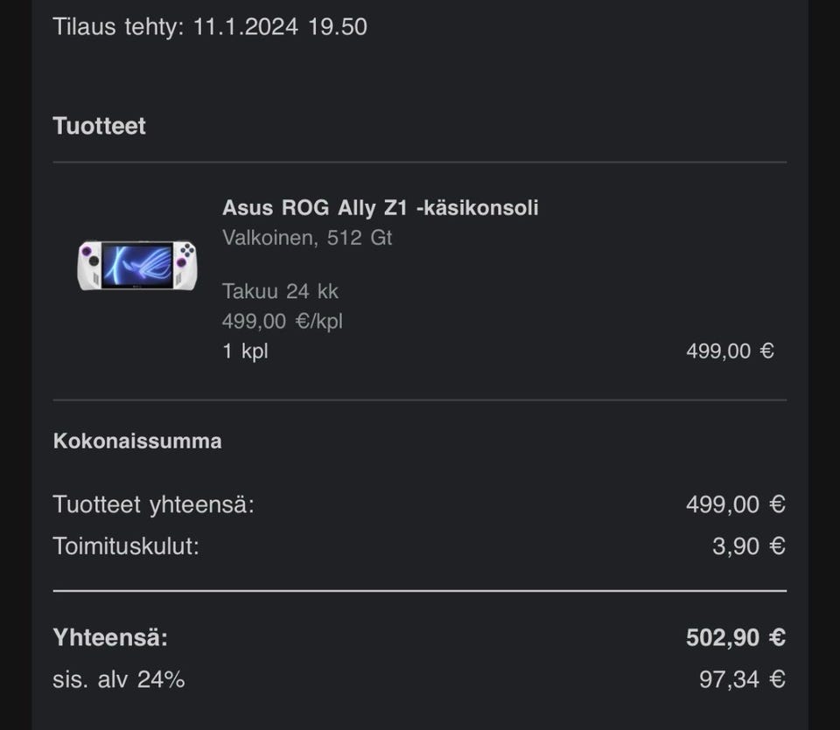Click the Asus ROG Ally product thumbnail
Image resolution: width=840 pixels, height=730 pixels.
click(x=136, y=266)
